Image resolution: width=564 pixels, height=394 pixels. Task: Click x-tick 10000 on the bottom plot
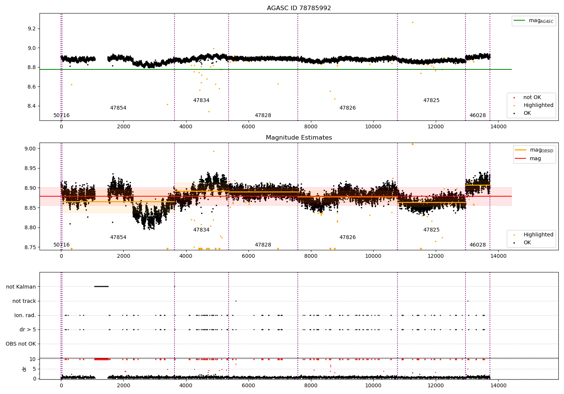pyautogui.click(x=373, y=385)
